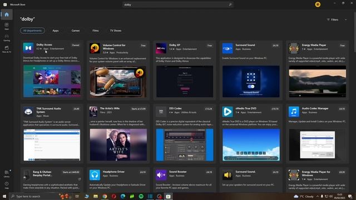Open the Headphone Driver title link
This screenshot has width=356, height=200.
(x=113, y=172)
